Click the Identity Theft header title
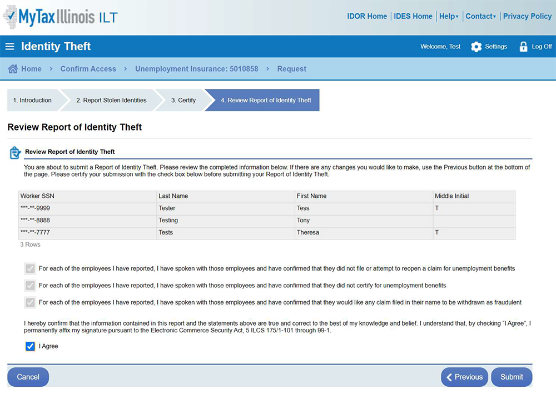Viewport: 556px width, 399px height. pyautogui.click(x=56, y=47)
